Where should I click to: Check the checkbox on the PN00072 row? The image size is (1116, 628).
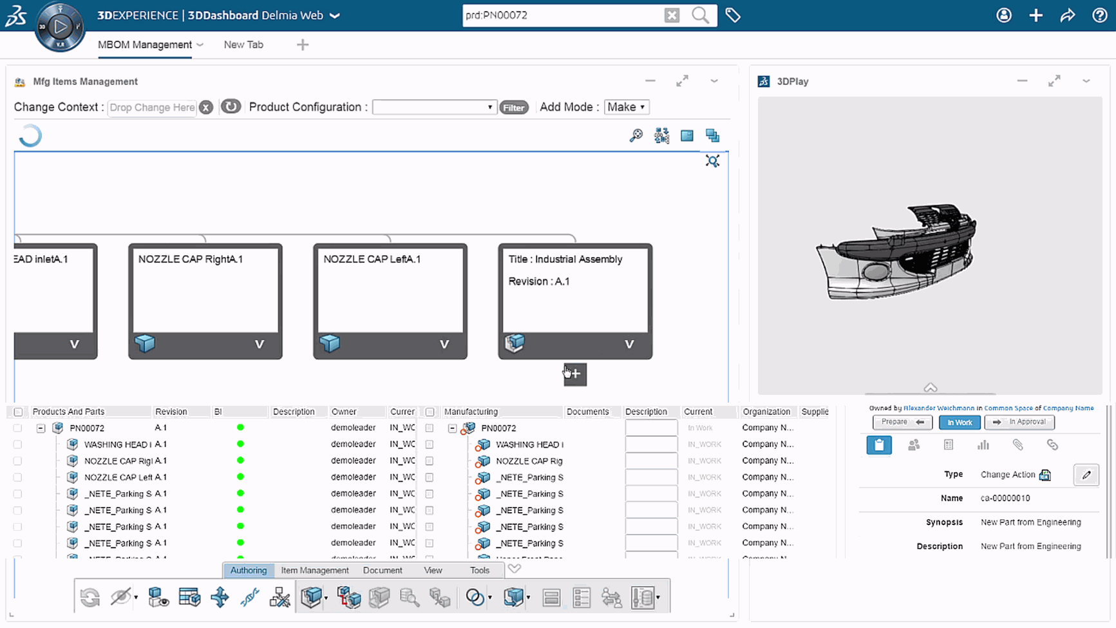tap(17, 427)
